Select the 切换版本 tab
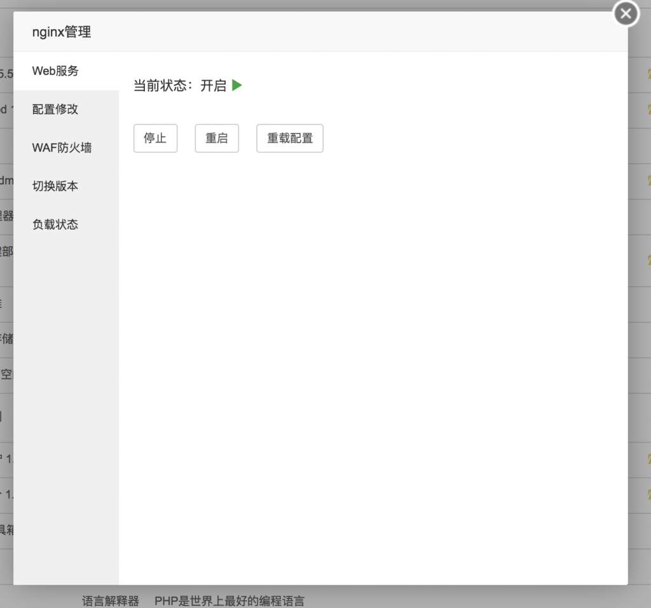651x608 pixels. [x=55, y=186]
